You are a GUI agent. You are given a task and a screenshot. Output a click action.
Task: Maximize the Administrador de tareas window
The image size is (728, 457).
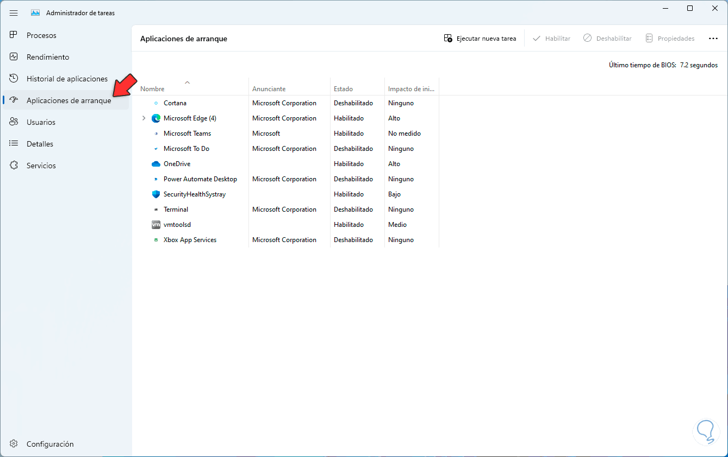(690, 8)
